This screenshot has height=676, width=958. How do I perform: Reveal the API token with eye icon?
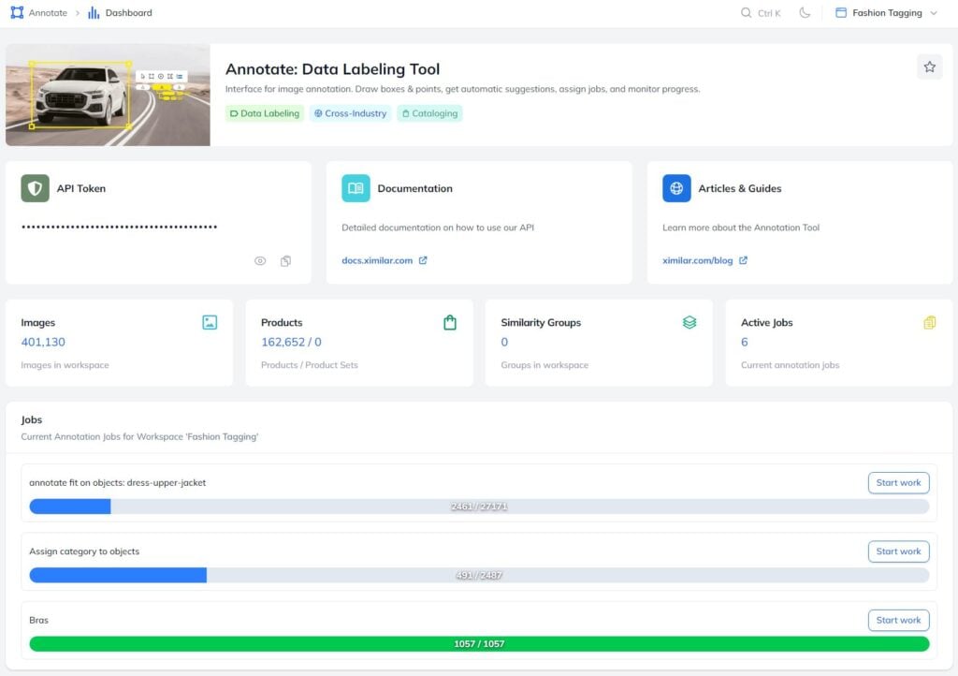[260, 261]
